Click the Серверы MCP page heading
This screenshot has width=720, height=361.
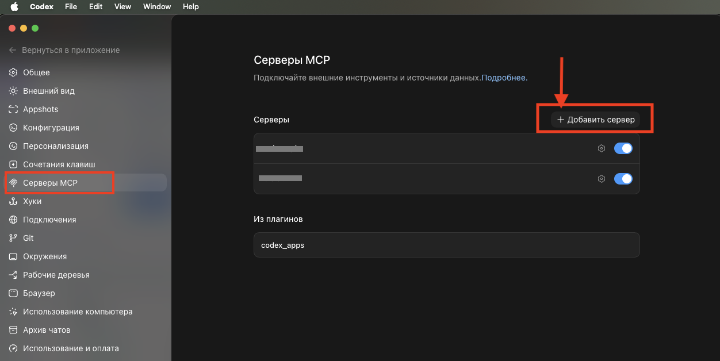(292, 60)
